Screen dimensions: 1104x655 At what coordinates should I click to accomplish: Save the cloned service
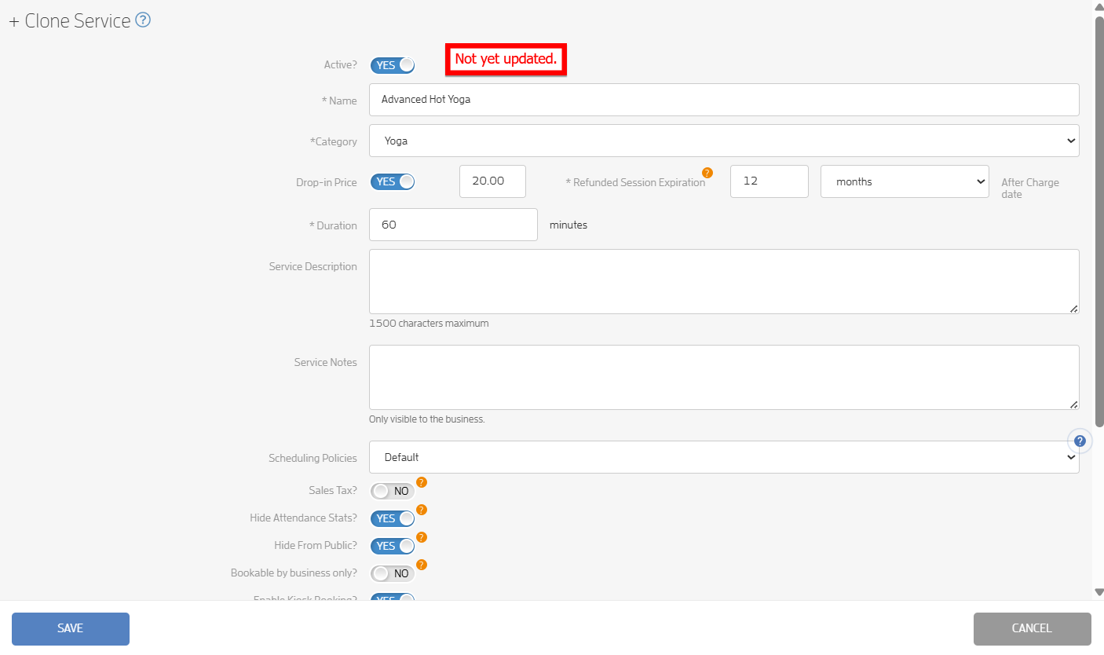71,628
